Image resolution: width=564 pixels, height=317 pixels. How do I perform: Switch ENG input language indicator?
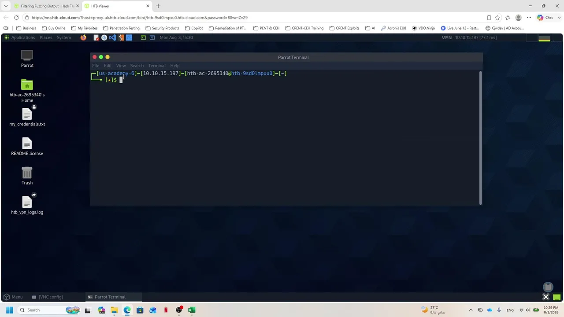coord(510,310)
